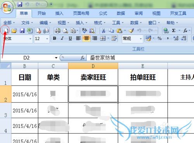194x143 pixels.
Task: Click the fx Insert Function toolbar icon
Action: [185, 31]
